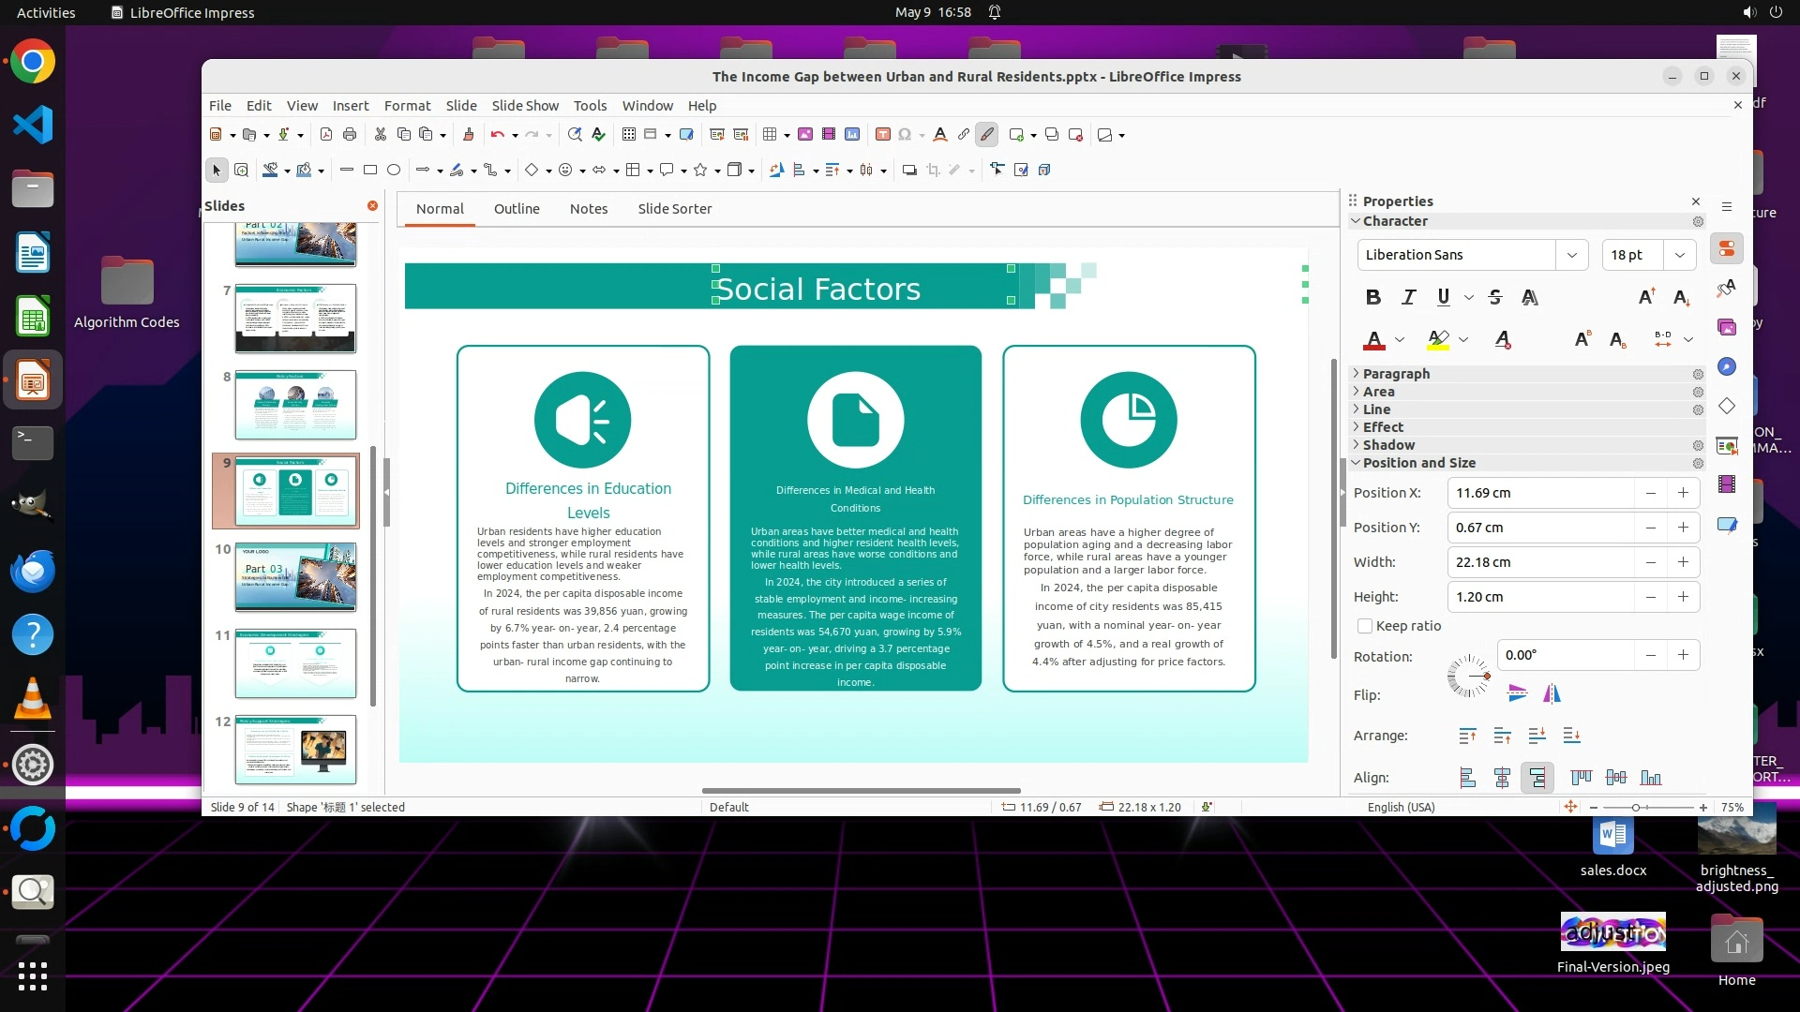Click the font color red swatch button
The image size is (1800, 1012).
[1373, 339]
